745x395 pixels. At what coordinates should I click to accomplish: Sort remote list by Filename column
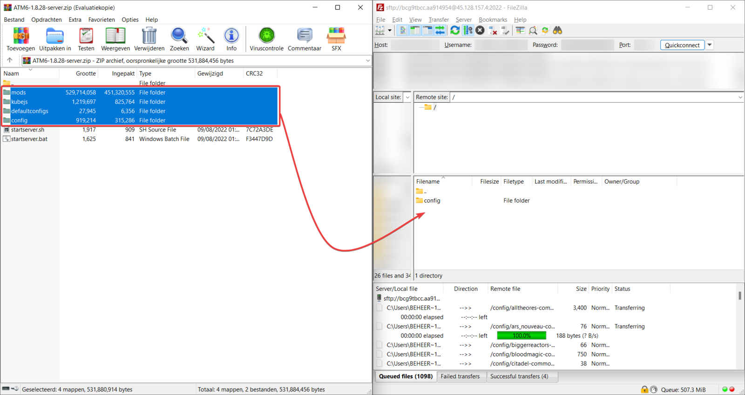click(443, 182)
